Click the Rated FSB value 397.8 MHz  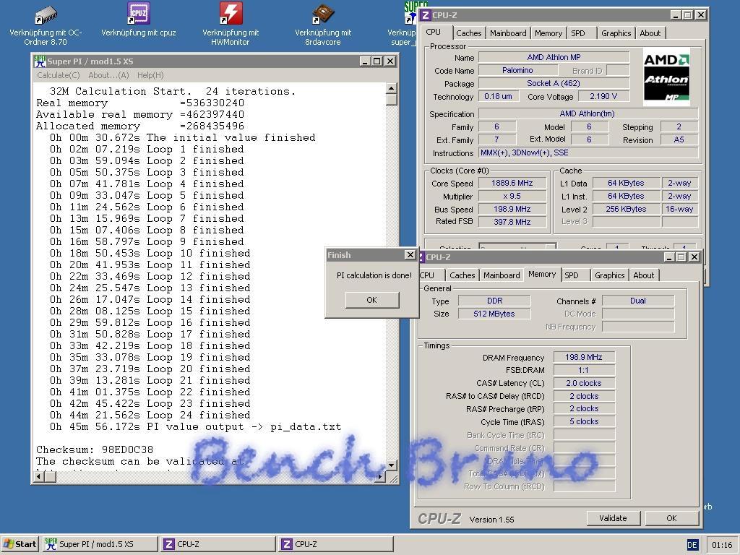click(512, 221)
